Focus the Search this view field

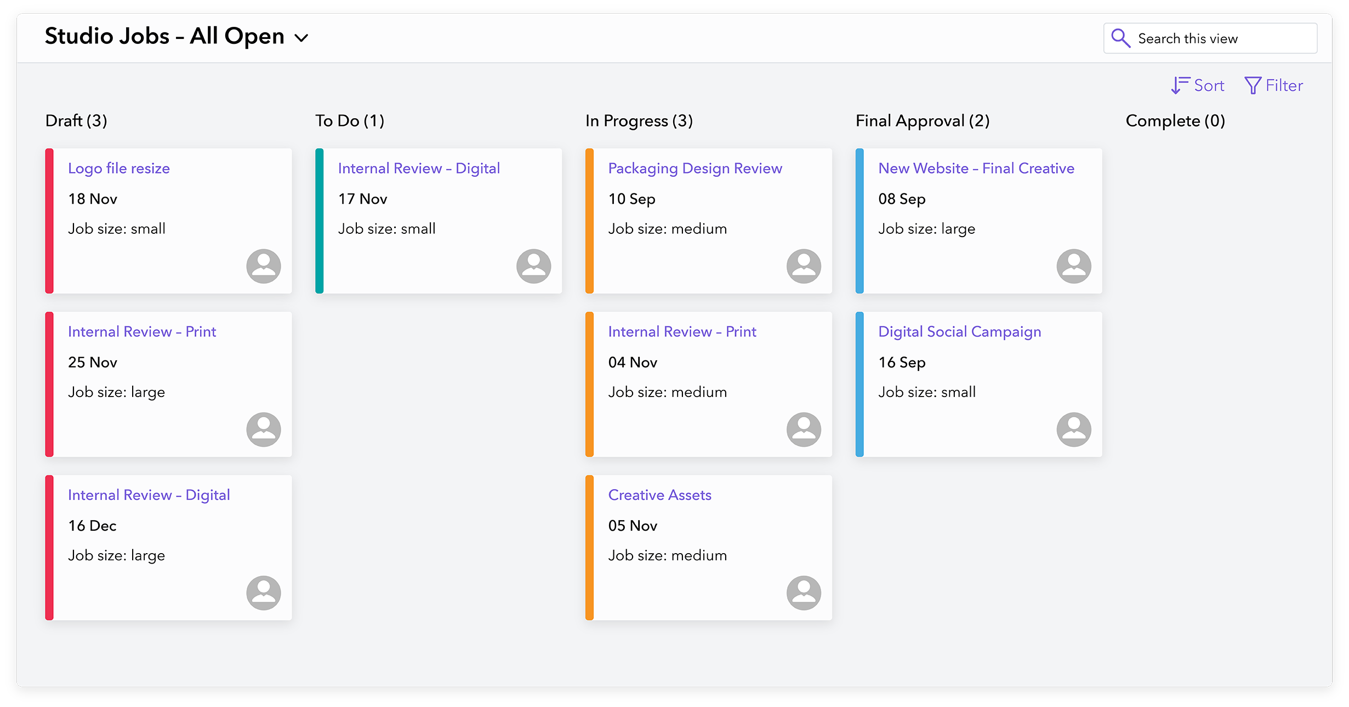[1210, 38]
